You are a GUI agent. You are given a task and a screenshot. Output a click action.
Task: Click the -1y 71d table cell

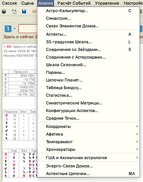click(x=21, y=79)
